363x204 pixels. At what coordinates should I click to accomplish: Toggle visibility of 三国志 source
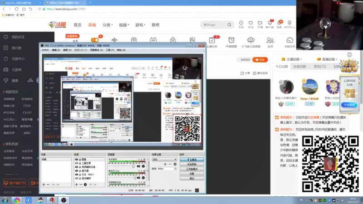coord(76,163)
